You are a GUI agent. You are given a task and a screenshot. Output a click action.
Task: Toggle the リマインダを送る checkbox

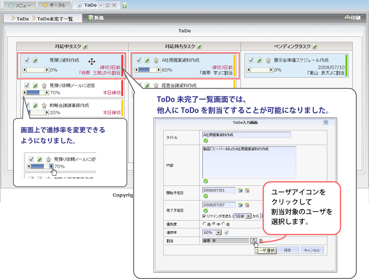click(x=204, y=216)
